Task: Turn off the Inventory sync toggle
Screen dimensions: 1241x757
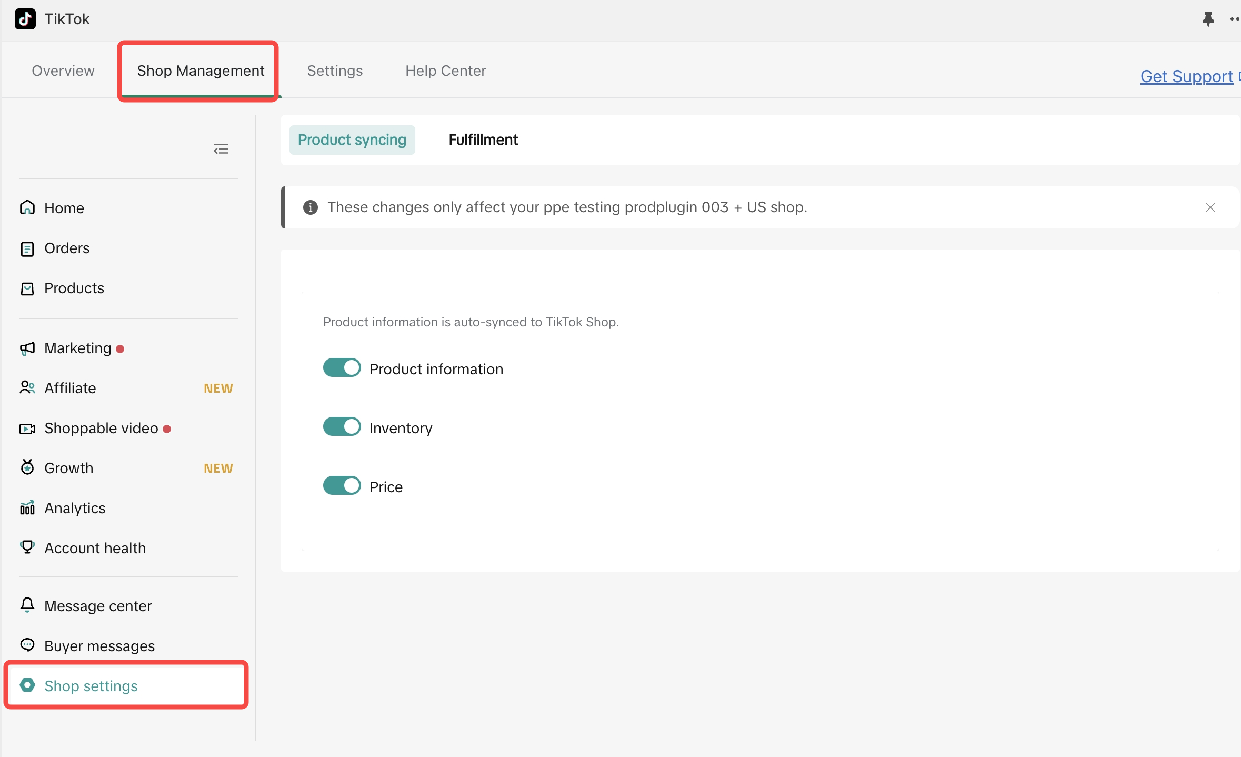Action: [342, 427]
